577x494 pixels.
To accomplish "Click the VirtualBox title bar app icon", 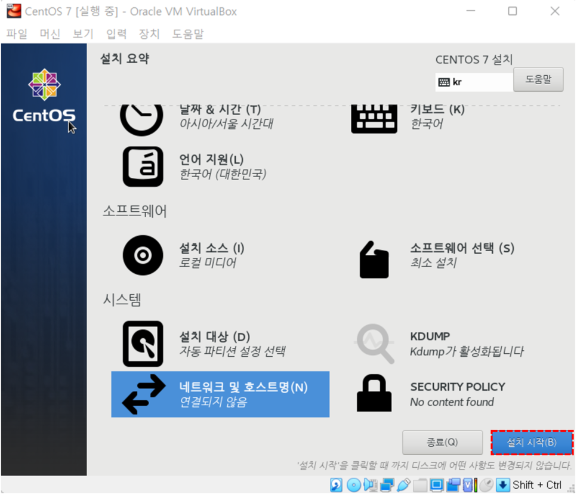I will 14,11.
